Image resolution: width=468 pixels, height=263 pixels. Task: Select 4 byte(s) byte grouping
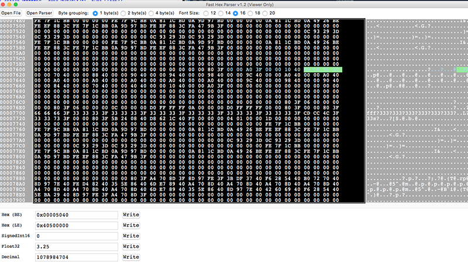(x=151, y=13)
